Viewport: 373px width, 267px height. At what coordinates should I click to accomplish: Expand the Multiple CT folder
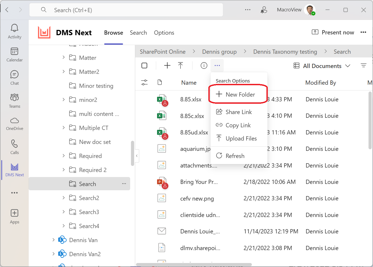coord(63,128)
